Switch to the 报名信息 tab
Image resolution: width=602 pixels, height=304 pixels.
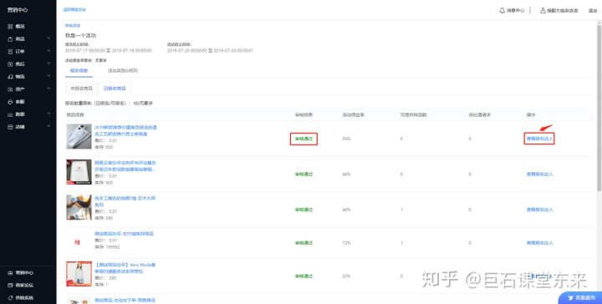(79, 70)
